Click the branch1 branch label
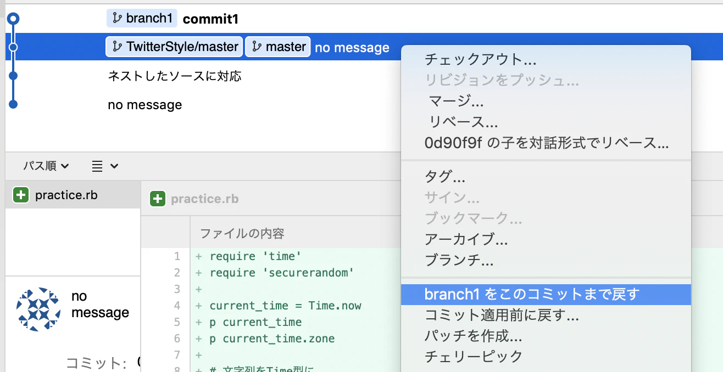This screenshot has height=372, width=723. click(x=142, y=18)
